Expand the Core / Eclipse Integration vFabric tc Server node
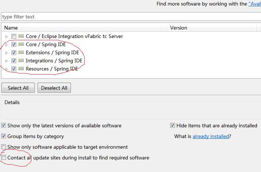 point(7,37)
